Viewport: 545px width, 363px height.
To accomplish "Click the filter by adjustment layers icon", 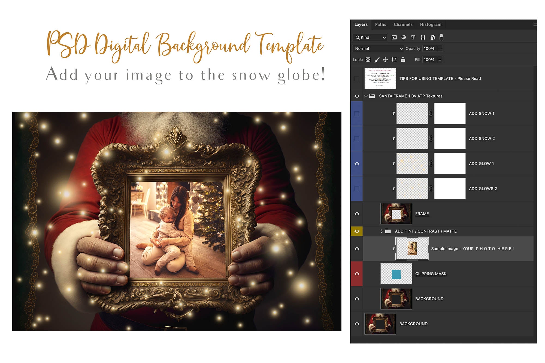I will pos(403,38).
